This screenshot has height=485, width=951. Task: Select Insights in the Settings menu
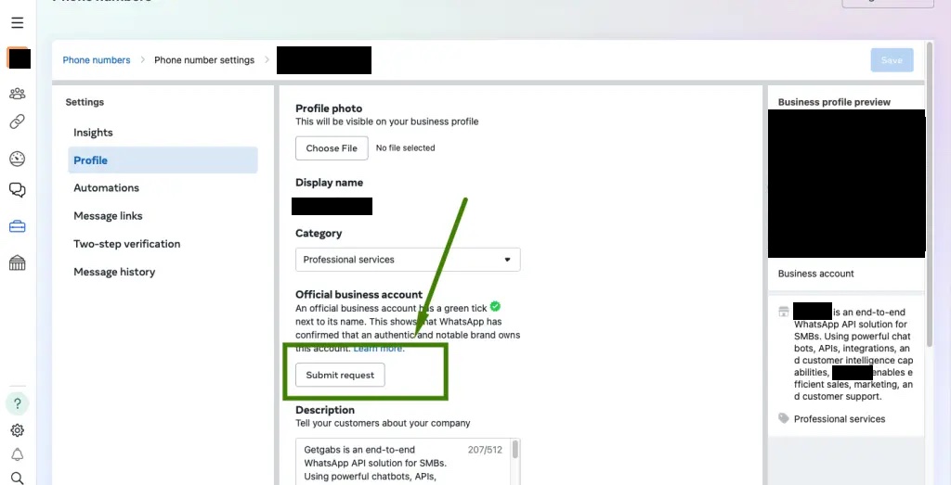[93, 133]
